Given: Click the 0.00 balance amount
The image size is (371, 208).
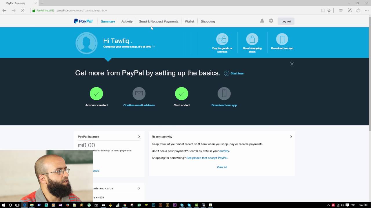Looking at the screenshot, I should click(x=86, y=145).
